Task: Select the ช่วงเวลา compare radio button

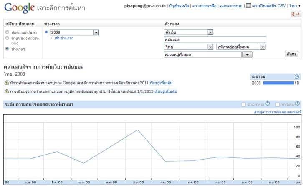Action: tap(7, 49)
